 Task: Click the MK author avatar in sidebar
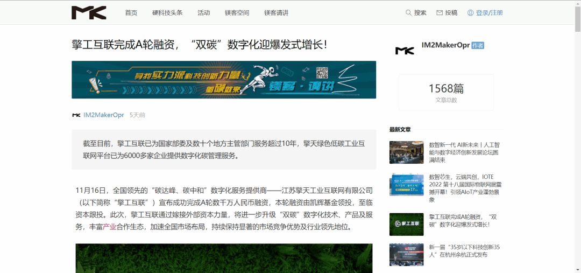(405, 51)
